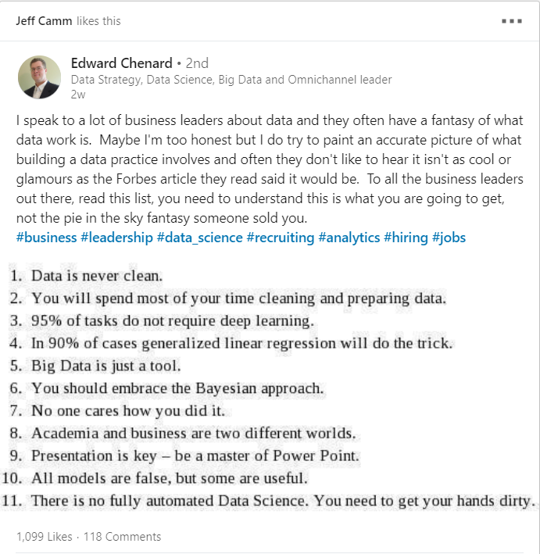
Task: Click 'Data is never clean' line in image
Action: coord(97,276)
